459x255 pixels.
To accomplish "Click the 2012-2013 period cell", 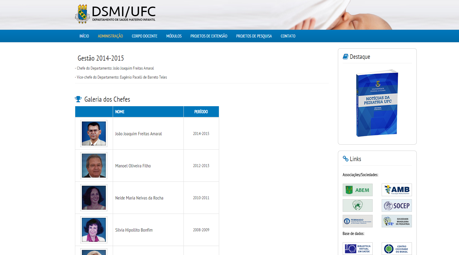I will coord(201,166).
